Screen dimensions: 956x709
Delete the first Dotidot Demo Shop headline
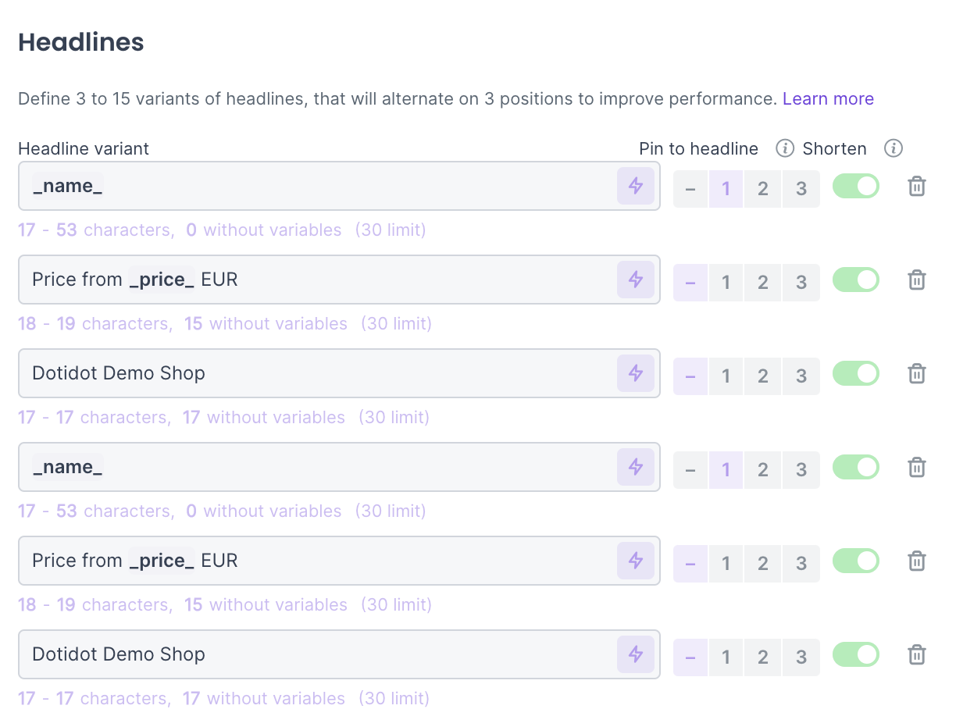[917, 373]
